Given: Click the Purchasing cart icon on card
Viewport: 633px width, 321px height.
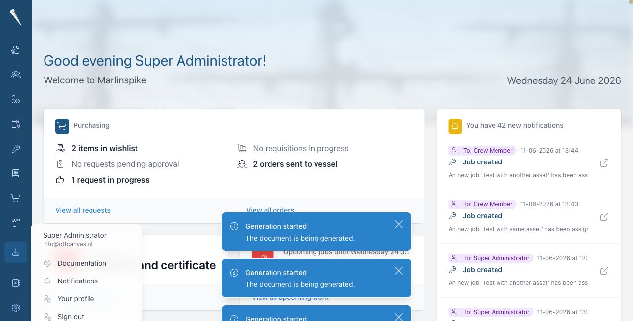Looking at the screenshot, I should (62, 126).
